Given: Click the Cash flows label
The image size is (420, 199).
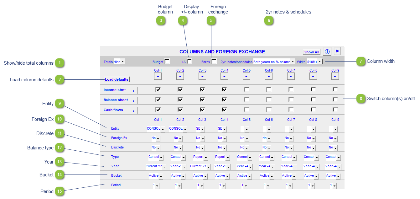Looking at the screenshot, I should click(x=113, y=110).
